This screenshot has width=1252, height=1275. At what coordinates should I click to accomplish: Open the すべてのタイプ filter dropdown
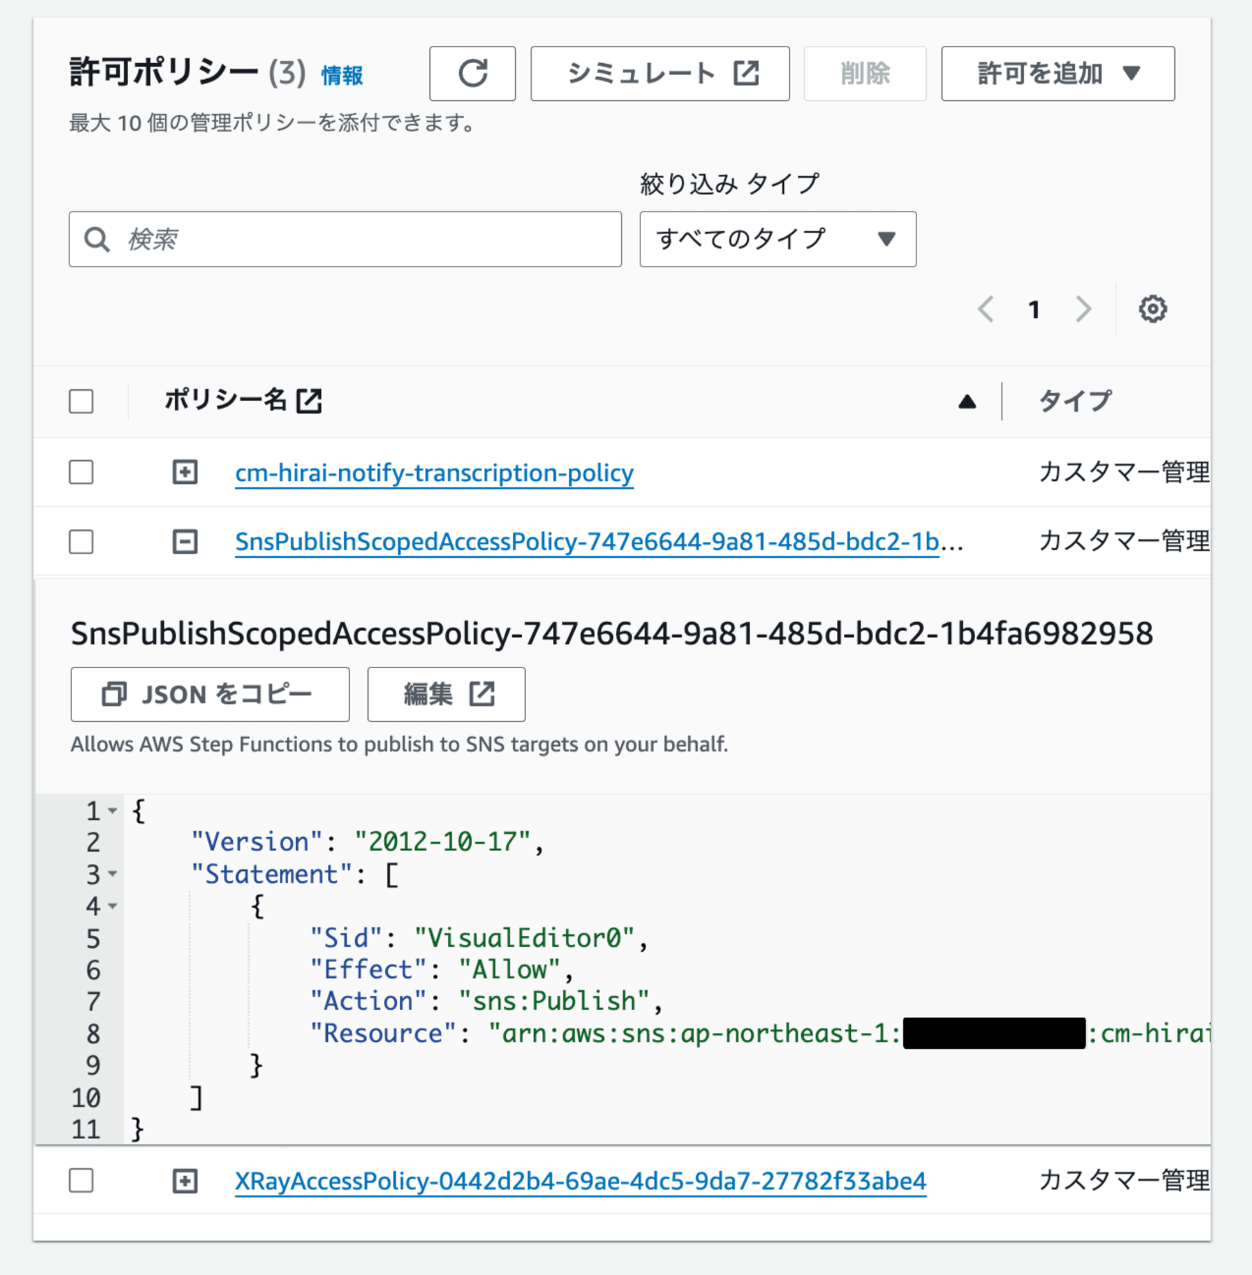click(x=778, y=239)
